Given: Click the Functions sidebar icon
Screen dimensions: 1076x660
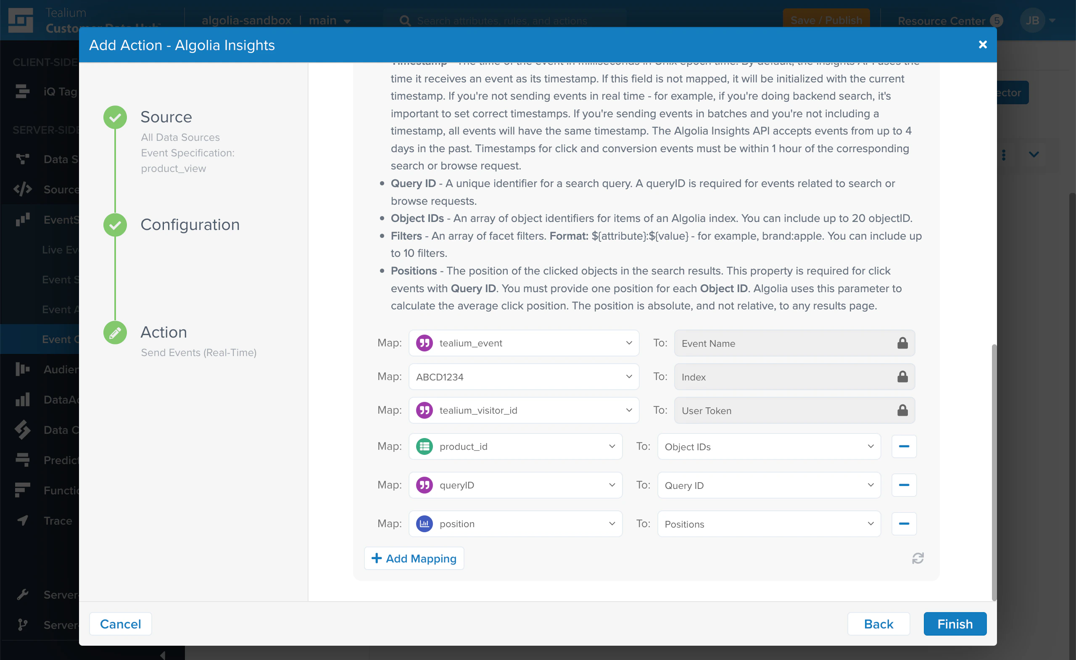Looking at the screenshot, I should (x=22, y=490).
